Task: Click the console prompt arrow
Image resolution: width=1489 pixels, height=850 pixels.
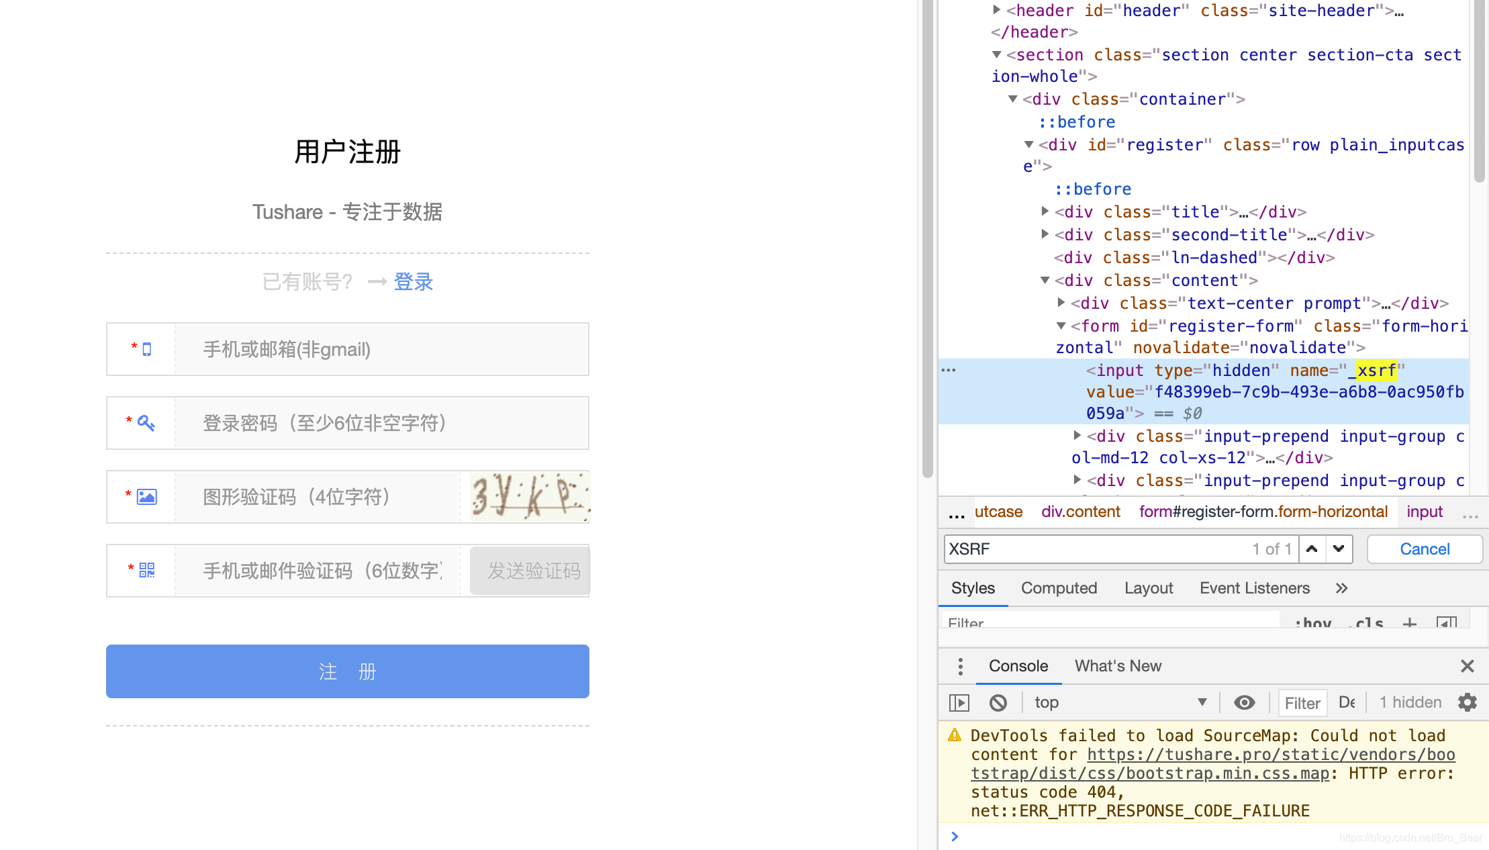Action: tap(955, 837)
